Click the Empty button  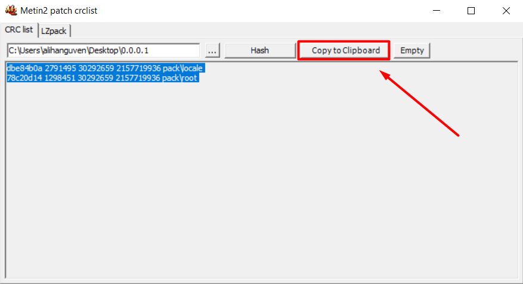[x=412, y=50]
